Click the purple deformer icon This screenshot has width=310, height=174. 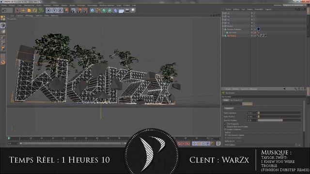pos(115,10)
